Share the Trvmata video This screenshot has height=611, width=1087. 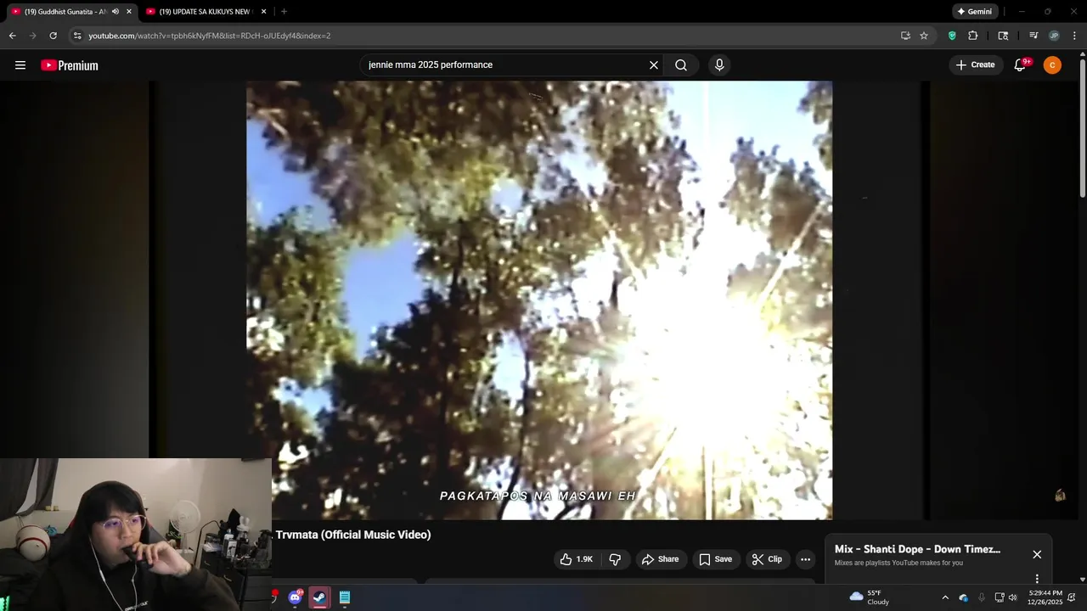point(660,559)
